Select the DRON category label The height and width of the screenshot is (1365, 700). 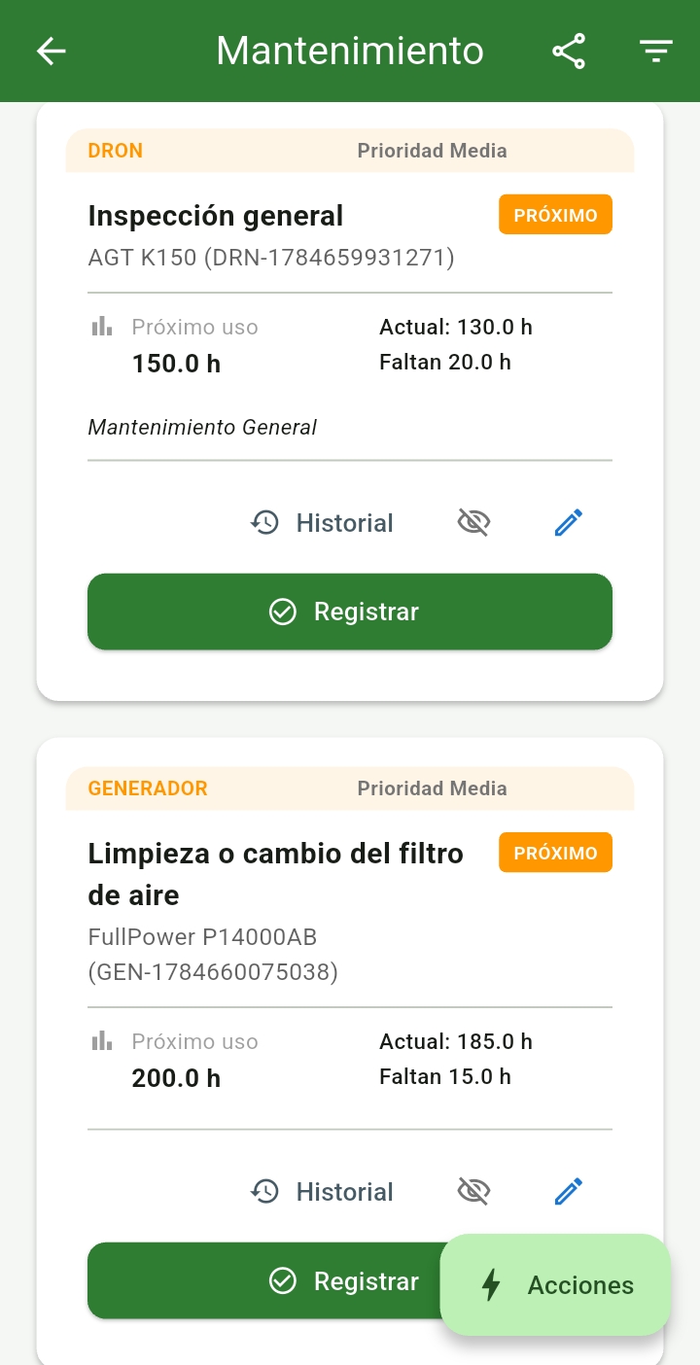point(115,151)
